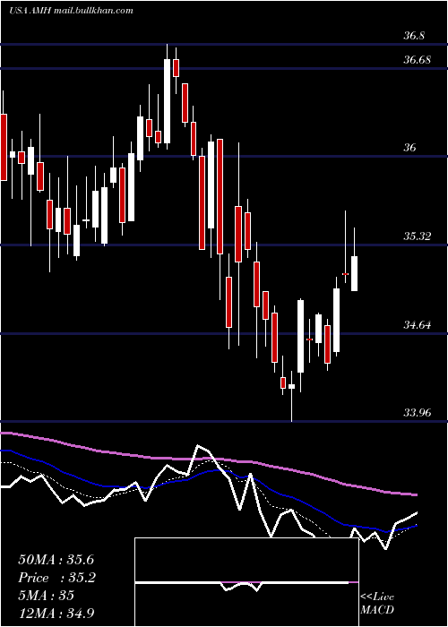
Task: Click the tallest white candle near 36.68
Action: 167,100
